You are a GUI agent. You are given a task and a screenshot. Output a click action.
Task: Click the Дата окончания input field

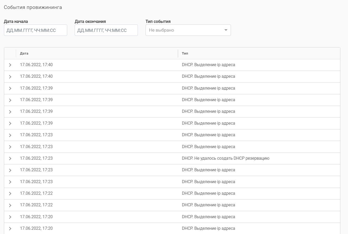coord(106,30)
